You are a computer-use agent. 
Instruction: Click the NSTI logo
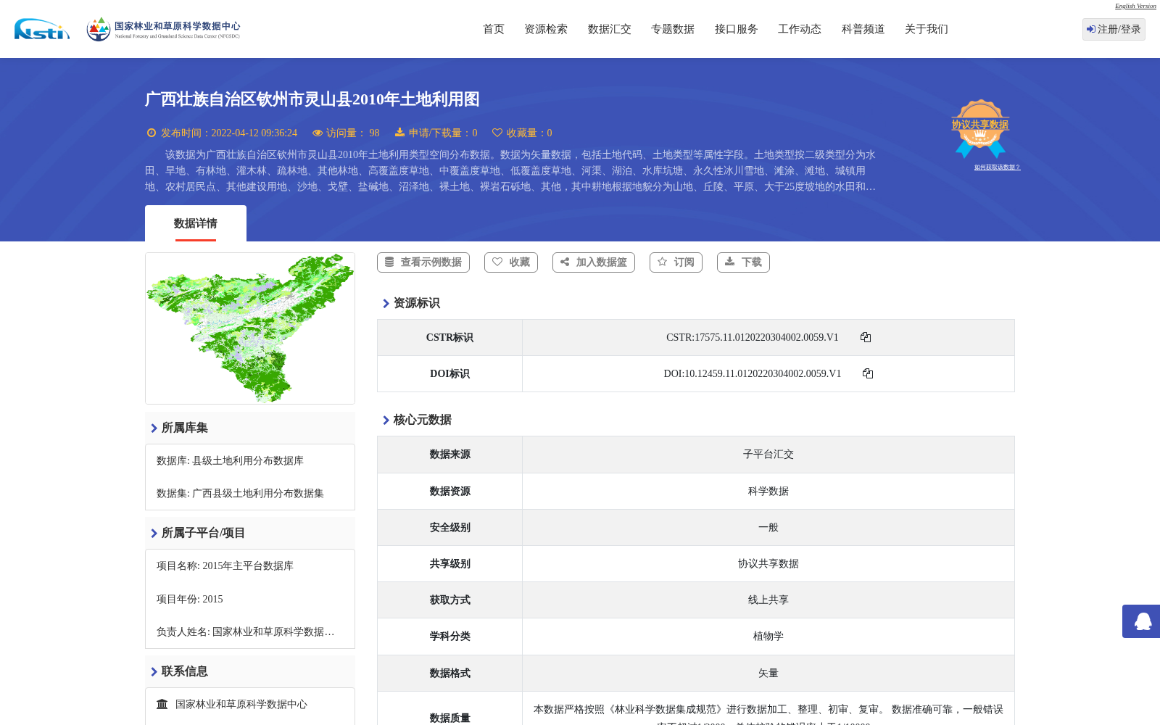click(x=42, y=29)
